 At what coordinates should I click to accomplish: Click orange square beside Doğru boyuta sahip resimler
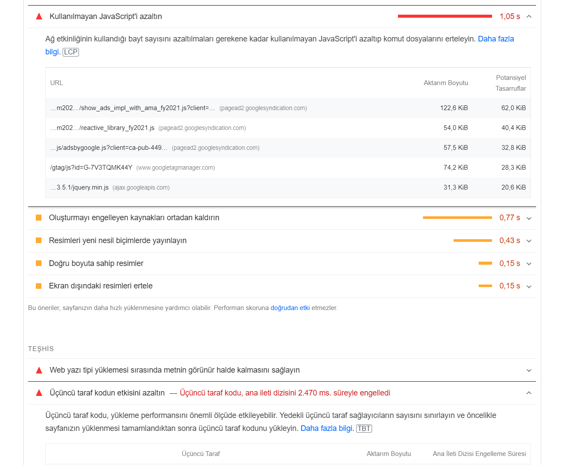38,263
